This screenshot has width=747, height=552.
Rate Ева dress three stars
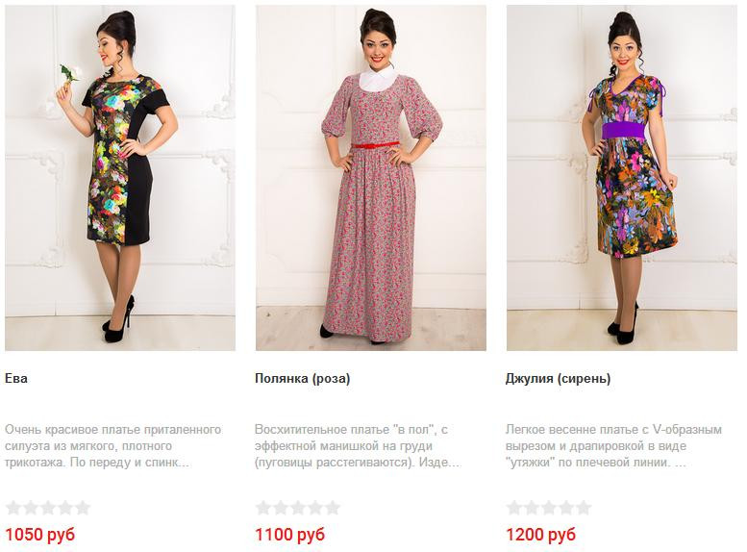pos(48,508)
